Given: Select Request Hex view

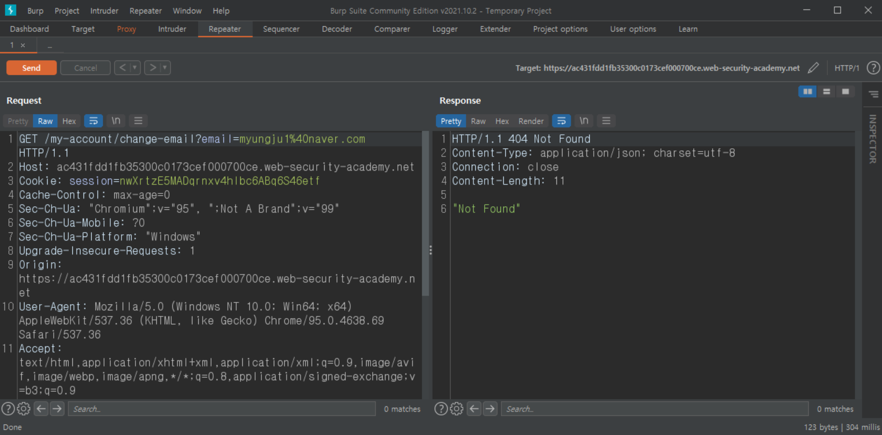Looking at the screenshot, I should (x=69, y=121).
